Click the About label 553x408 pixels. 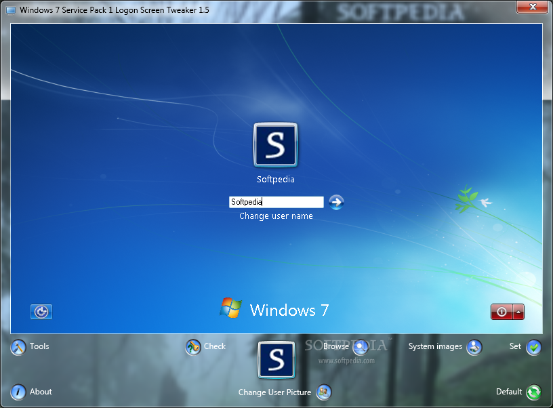coord(41,392)
